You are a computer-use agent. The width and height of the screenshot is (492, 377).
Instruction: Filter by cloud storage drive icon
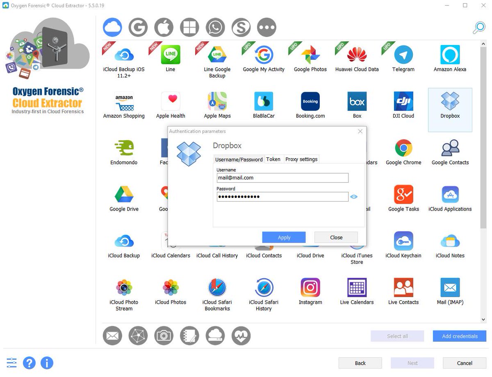pos(215,336)
